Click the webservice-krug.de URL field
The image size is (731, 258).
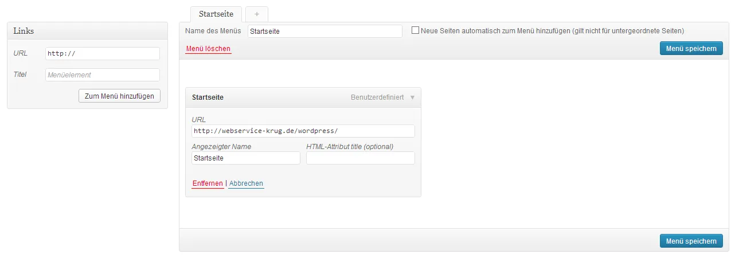click(x=303, y=131)
